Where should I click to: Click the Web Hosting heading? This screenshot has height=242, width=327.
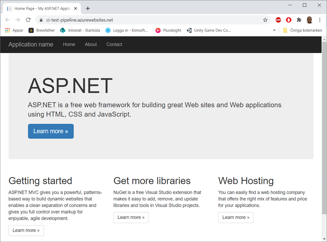(246, 181)
